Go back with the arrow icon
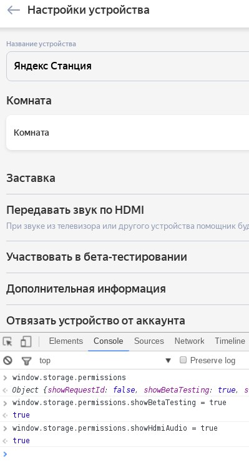 tap(13, 10)
